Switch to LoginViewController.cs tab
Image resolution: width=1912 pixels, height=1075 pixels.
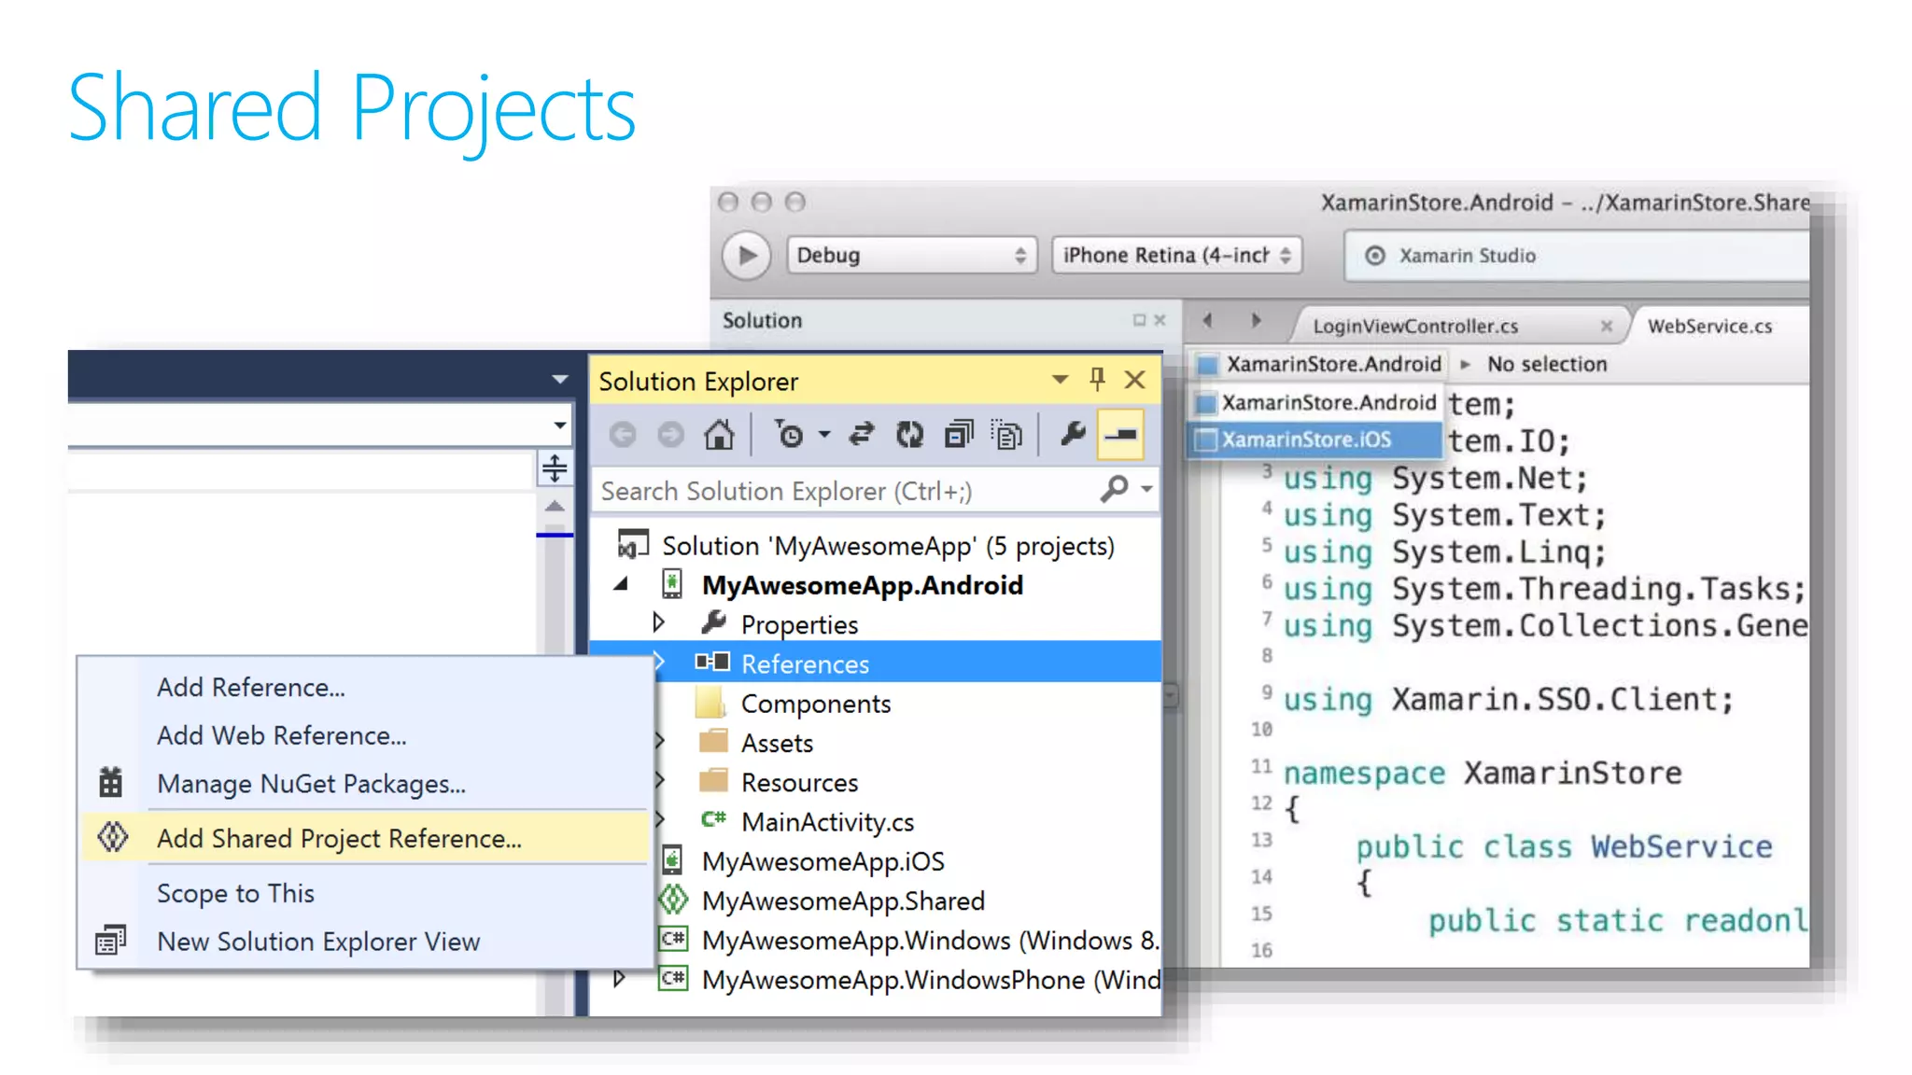pos(1415,326)
